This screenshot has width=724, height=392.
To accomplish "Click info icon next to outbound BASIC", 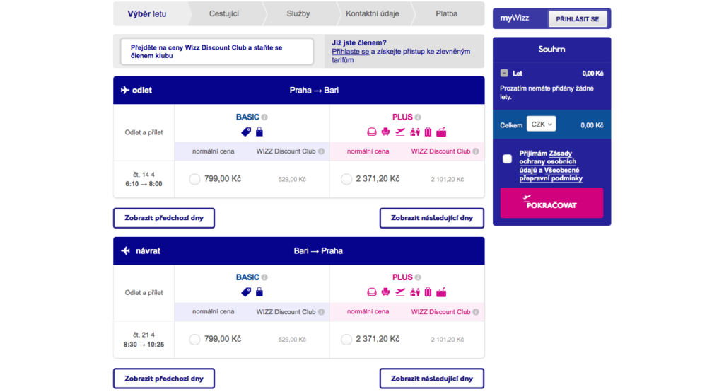I will coord(264,117).
